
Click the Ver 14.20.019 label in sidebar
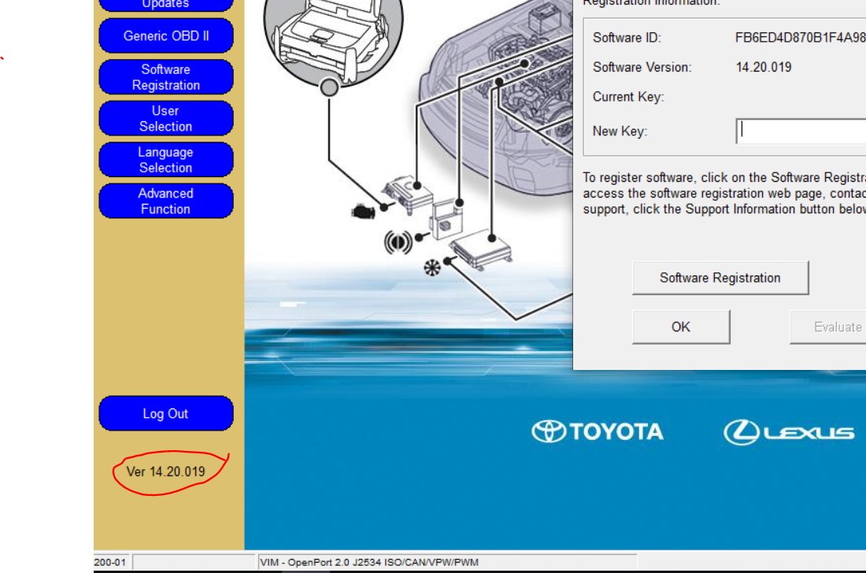[x=165, y=471]
